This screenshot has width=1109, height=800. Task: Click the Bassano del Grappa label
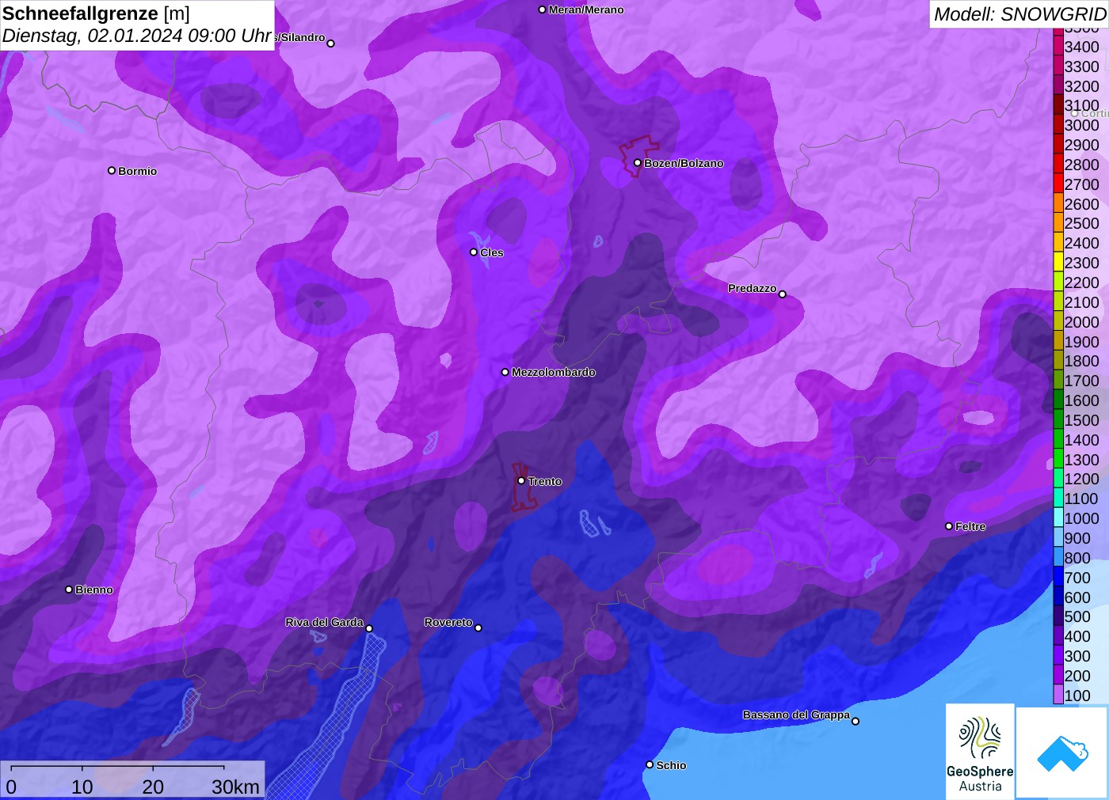point(796,715)
